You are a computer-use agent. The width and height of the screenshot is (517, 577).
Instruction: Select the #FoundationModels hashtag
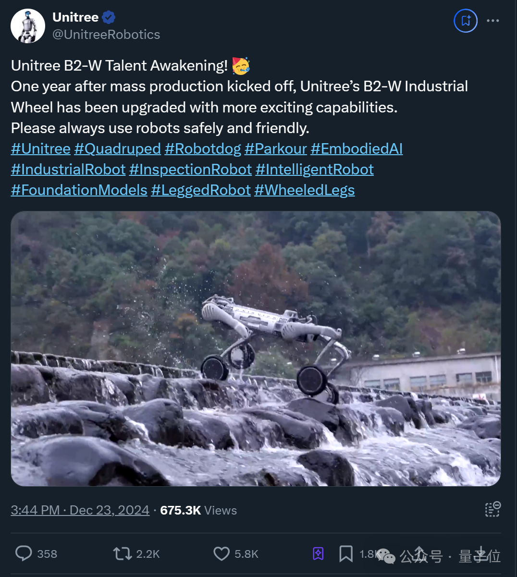79,190
